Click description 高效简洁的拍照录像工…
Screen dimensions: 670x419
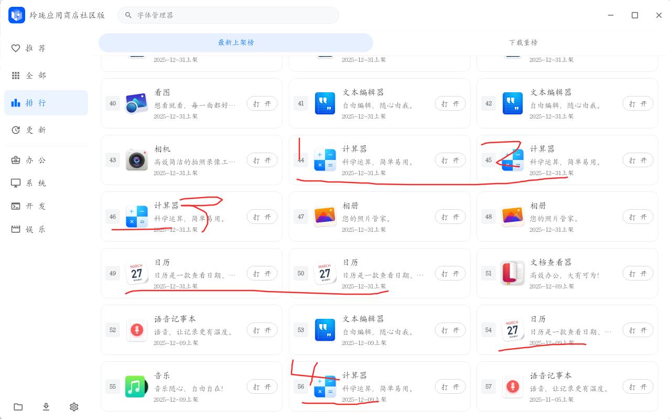(195, 162)
